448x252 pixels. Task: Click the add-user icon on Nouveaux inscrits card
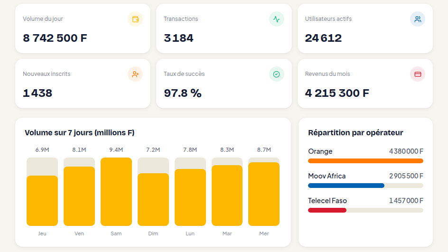click(x=135, y=75)
